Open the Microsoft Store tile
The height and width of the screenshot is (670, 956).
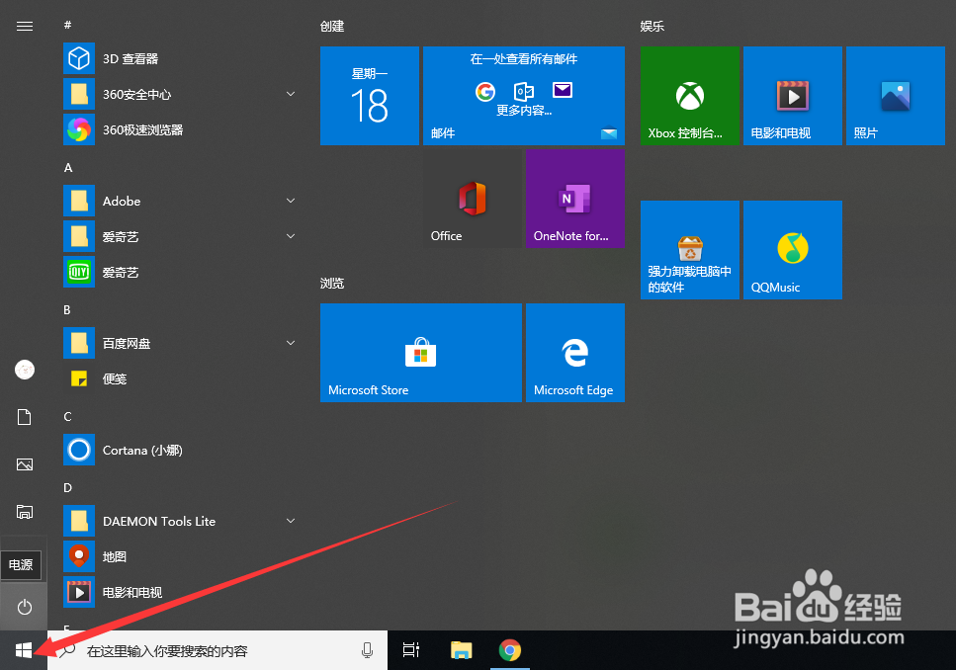pos(421,353)
